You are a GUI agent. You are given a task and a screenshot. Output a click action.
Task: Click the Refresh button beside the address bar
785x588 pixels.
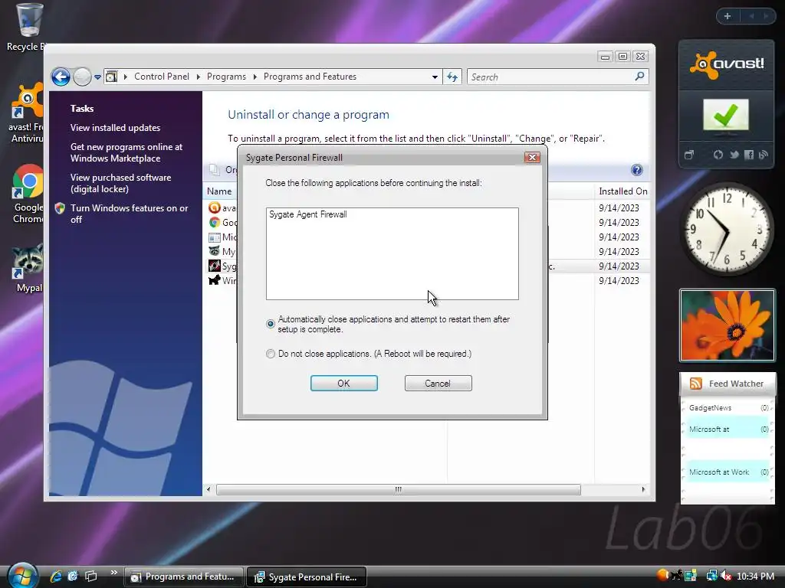452,77
